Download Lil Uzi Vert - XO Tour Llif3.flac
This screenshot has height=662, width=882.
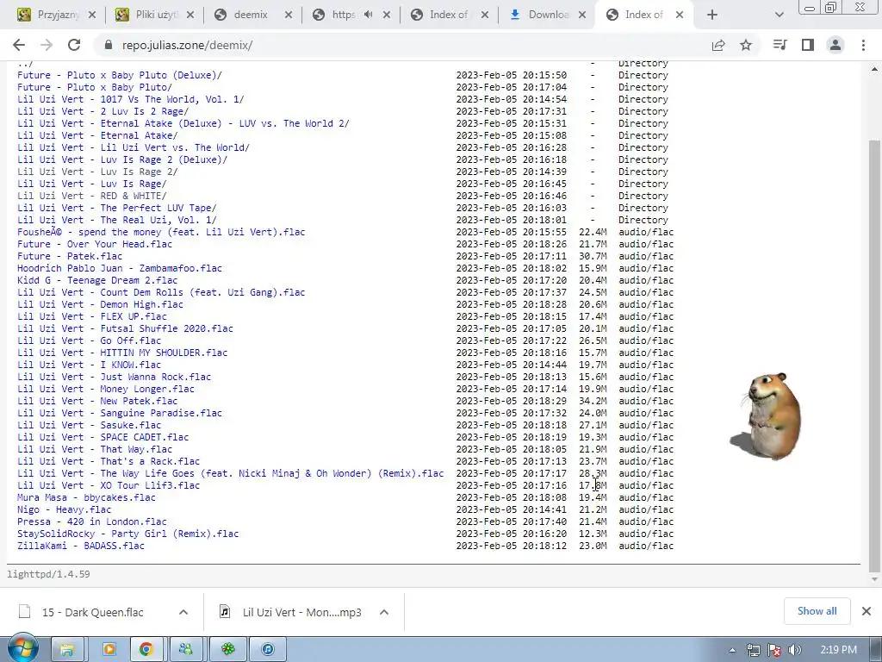point(109,485)
